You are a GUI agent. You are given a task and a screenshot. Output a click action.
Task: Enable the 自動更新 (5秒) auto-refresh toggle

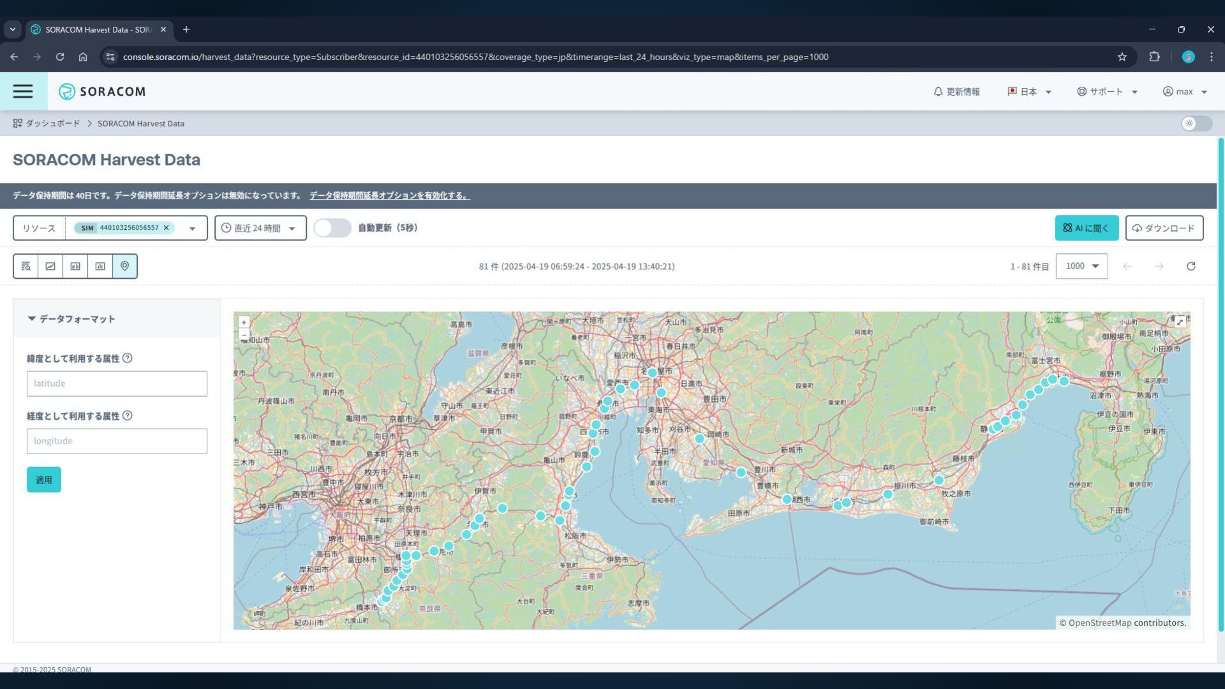click(332, 228)
